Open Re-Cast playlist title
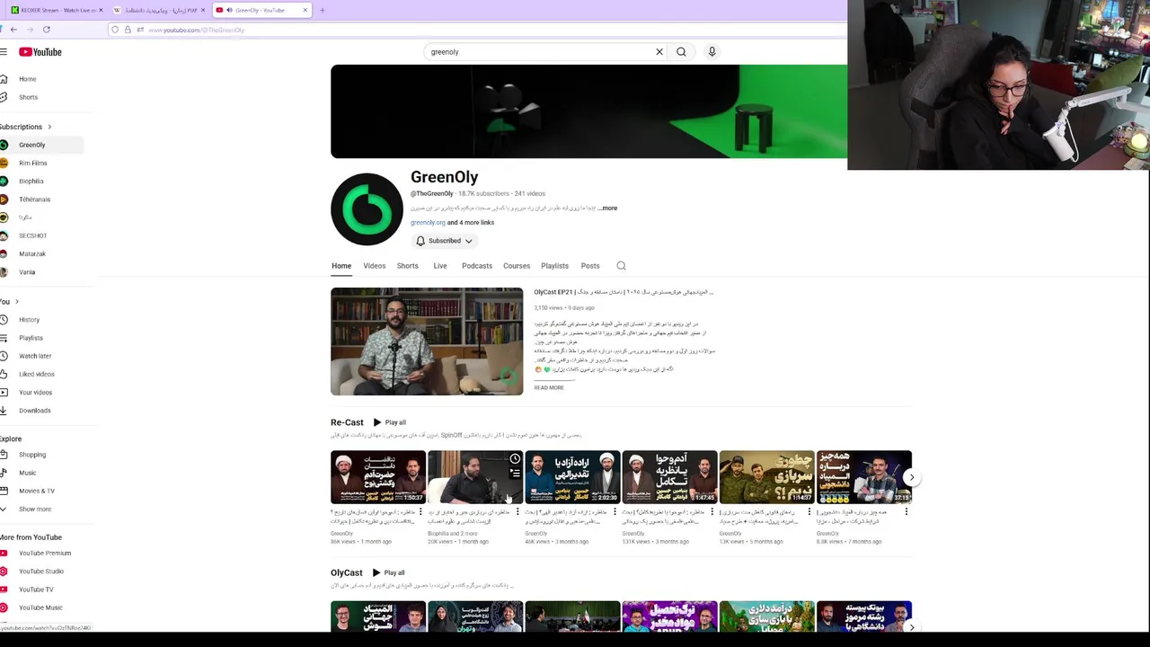1150x647 pixels. (347, 422)
